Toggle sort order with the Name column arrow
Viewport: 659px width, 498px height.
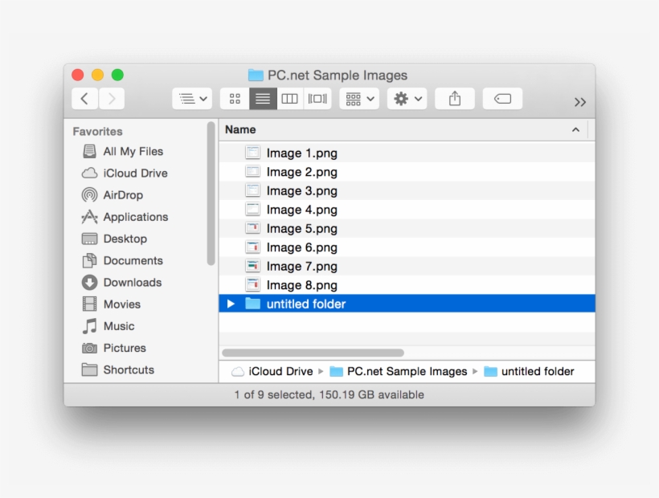click(x=575, y=130)
